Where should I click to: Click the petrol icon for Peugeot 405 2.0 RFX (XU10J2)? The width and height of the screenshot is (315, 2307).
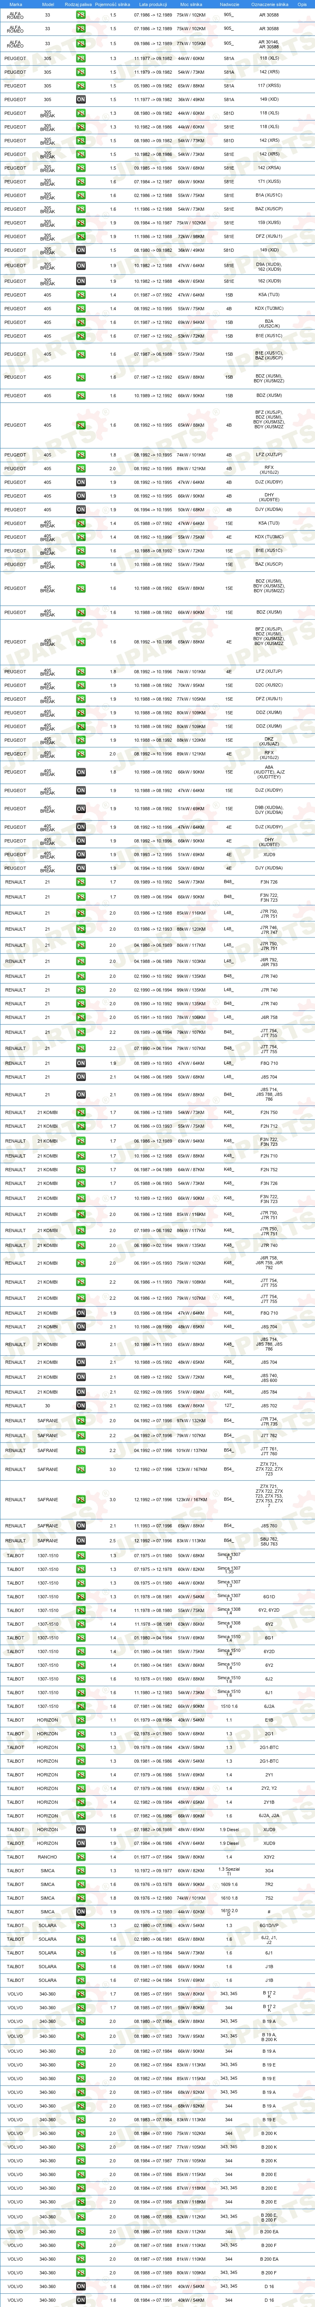click(x=81, y=469)
